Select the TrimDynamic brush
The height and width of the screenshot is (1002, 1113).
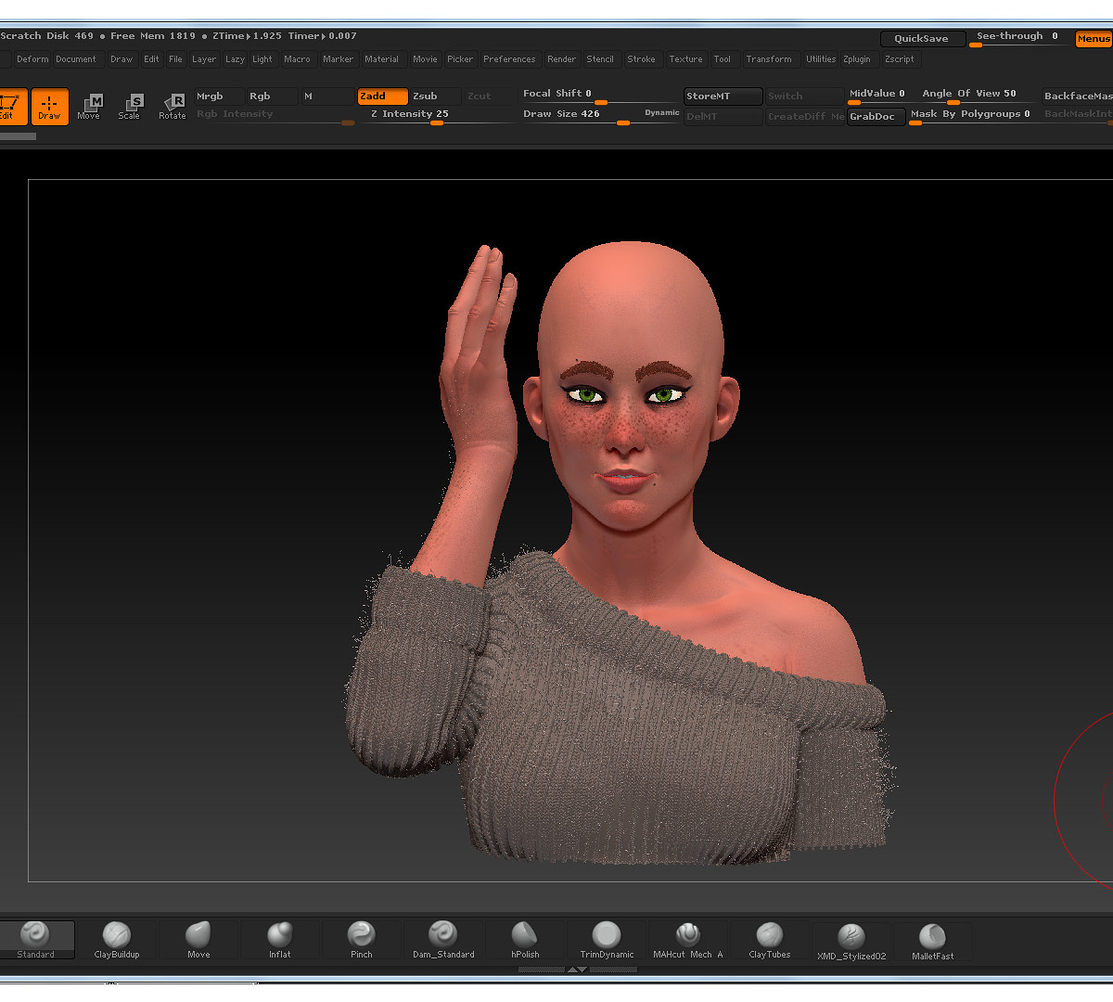click(x=607, y=939)
